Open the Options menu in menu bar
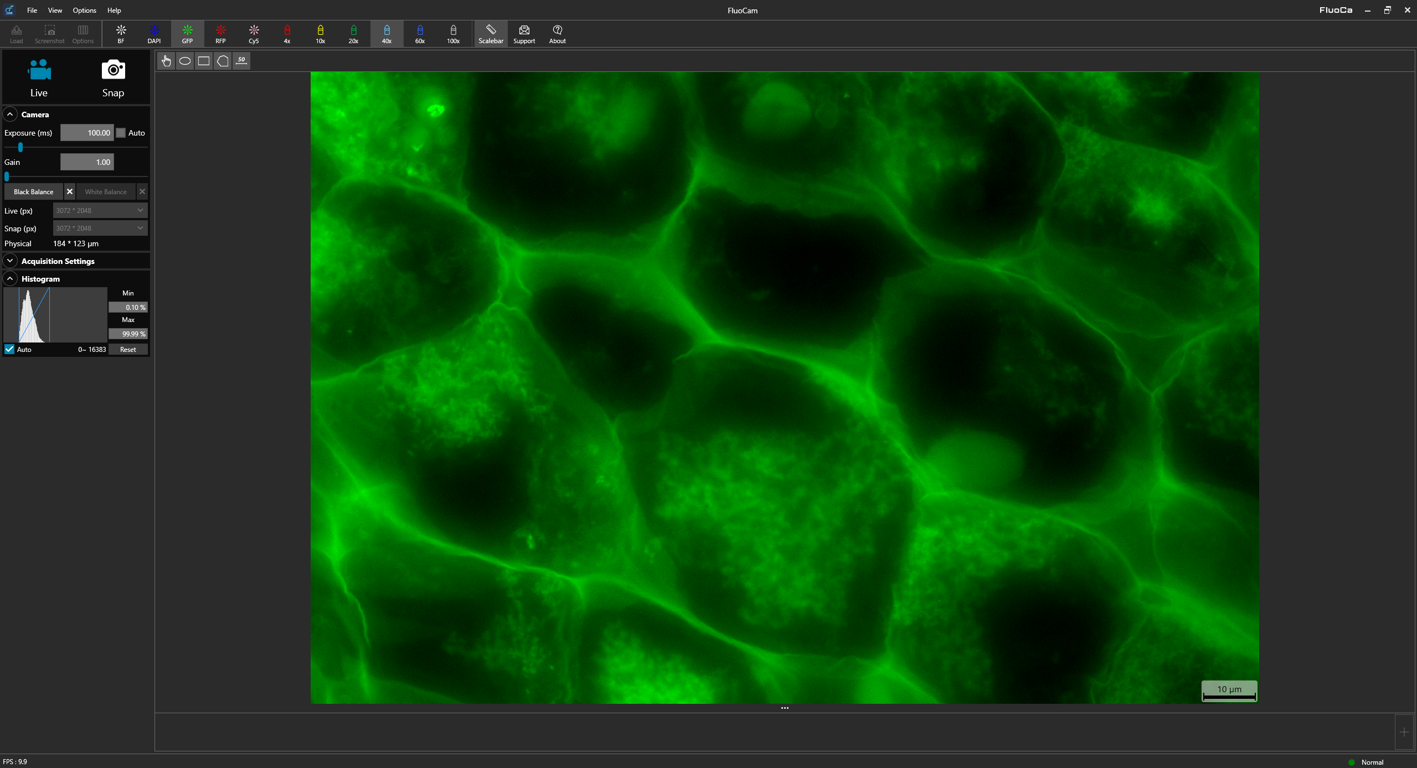The width and height of the screenshot is (1417, 768). pyautogui.click(x=84, y=10)
